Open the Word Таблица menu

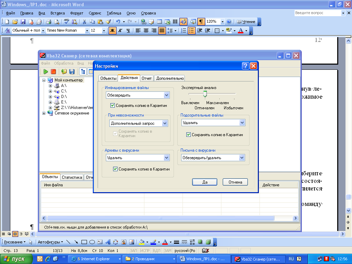114,13
